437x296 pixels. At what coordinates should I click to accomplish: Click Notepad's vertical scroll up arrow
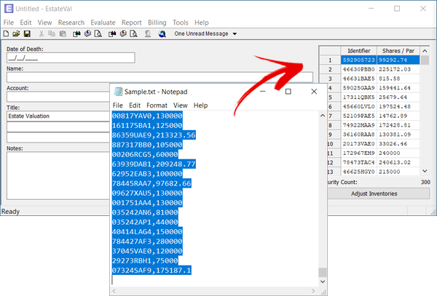pos(323,116)
